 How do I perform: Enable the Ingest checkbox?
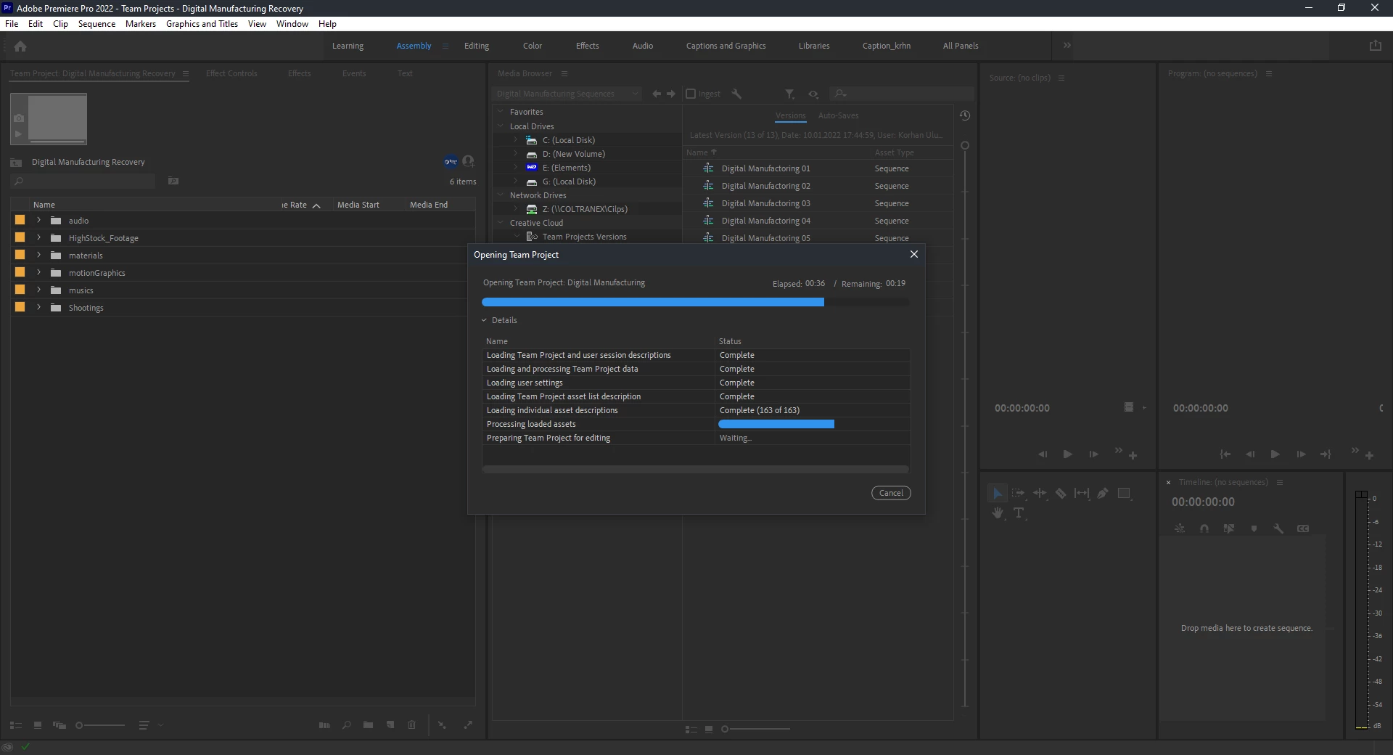pyautogui.click(x=691, y=94)
